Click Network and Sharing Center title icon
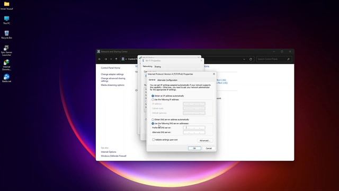The width and height of the screenshot is (339, 191). coord(99,51)
